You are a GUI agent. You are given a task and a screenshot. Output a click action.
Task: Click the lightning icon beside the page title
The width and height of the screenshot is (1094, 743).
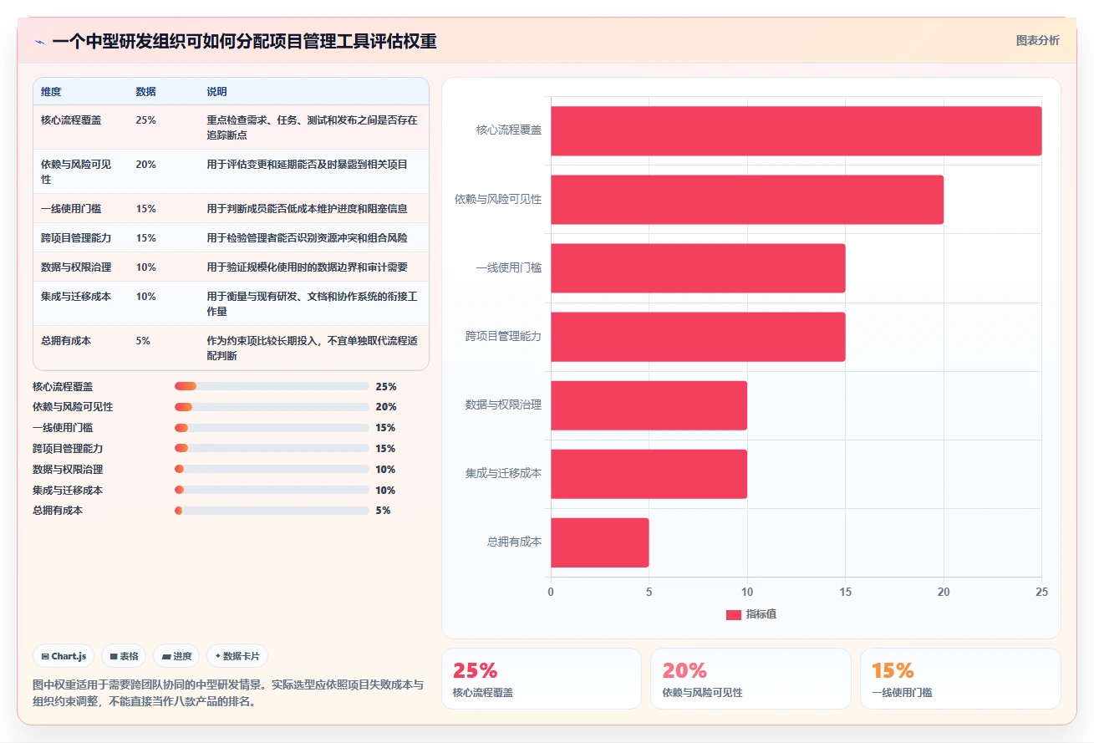[40, 42]
